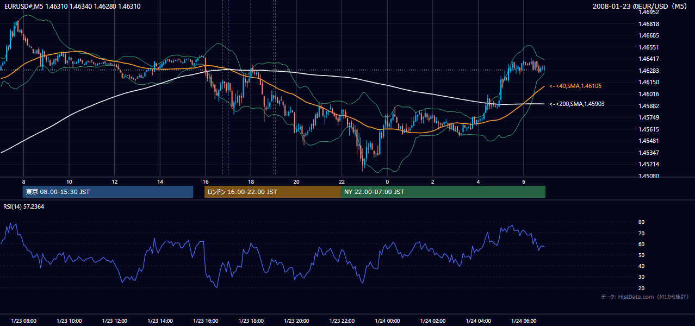Screen dimensions: 695x326
Task: Click hour label 12 under the chart
Action: click(x=114, y=181)
